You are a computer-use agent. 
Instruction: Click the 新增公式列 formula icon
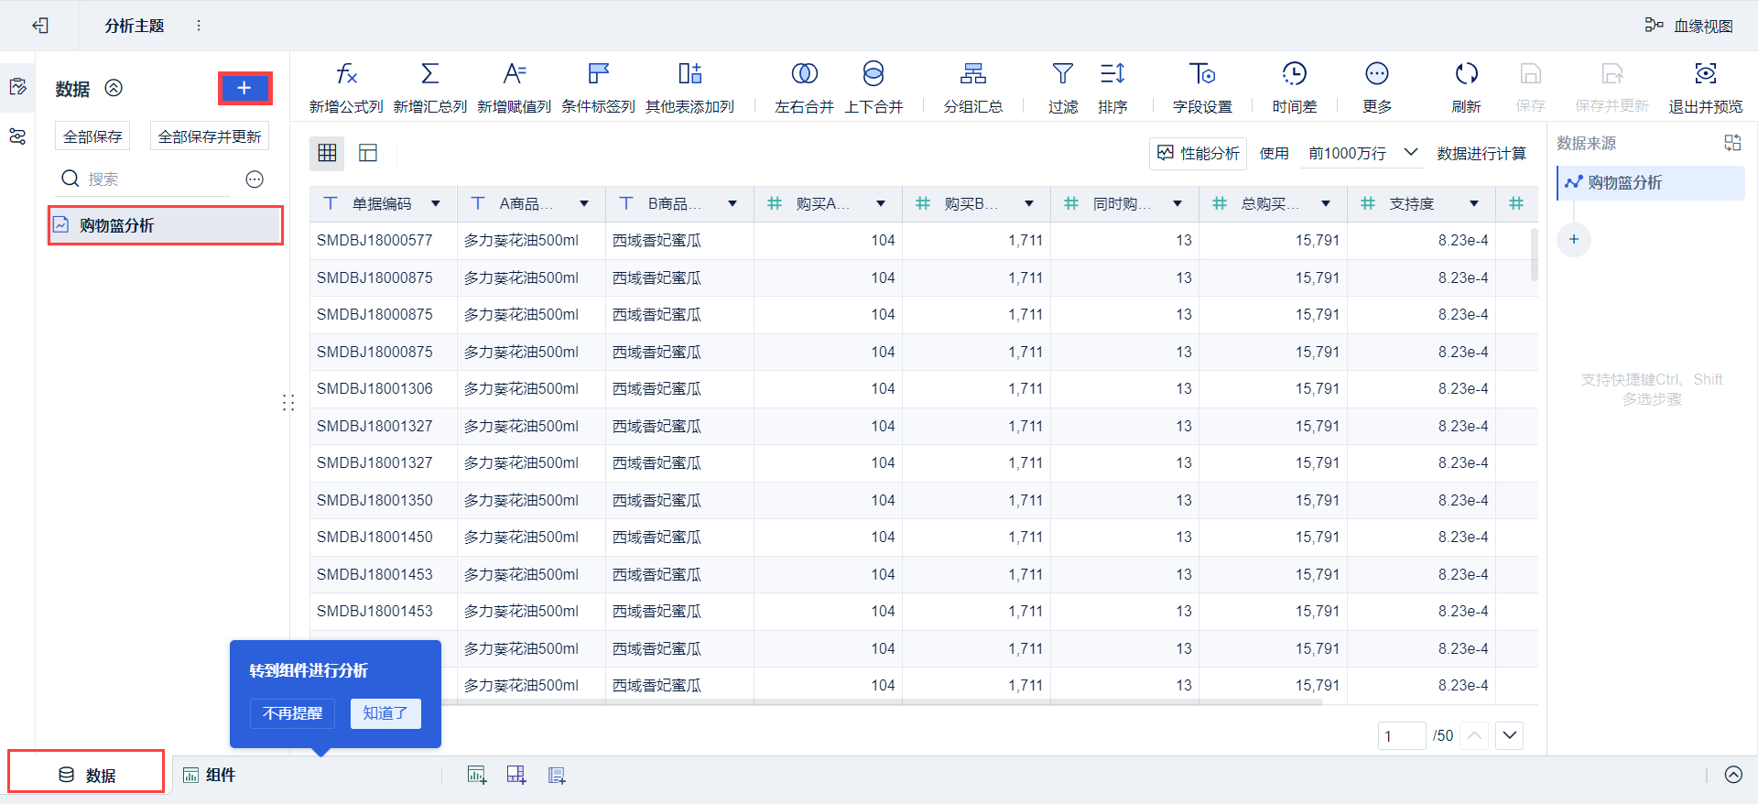coord(345,74)
